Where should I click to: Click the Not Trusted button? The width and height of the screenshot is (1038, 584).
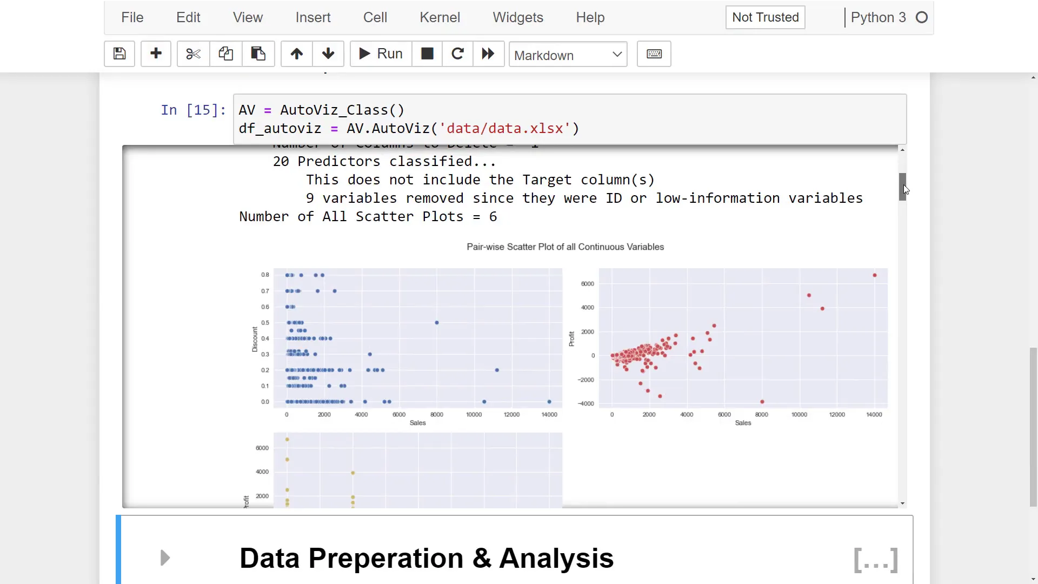pos(765,17)
